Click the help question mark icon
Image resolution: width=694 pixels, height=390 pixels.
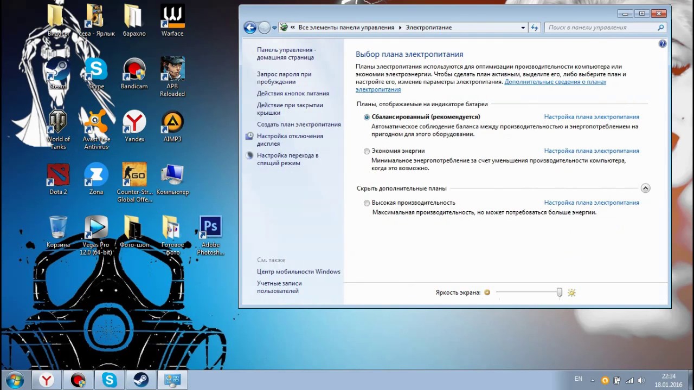pyautogui.click(x=663, y=44)
